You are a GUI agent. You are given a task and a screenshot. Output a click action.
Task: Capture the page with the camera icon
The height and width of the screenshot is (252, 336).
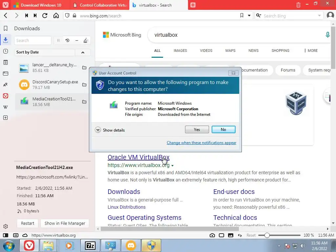pos(212,235)
